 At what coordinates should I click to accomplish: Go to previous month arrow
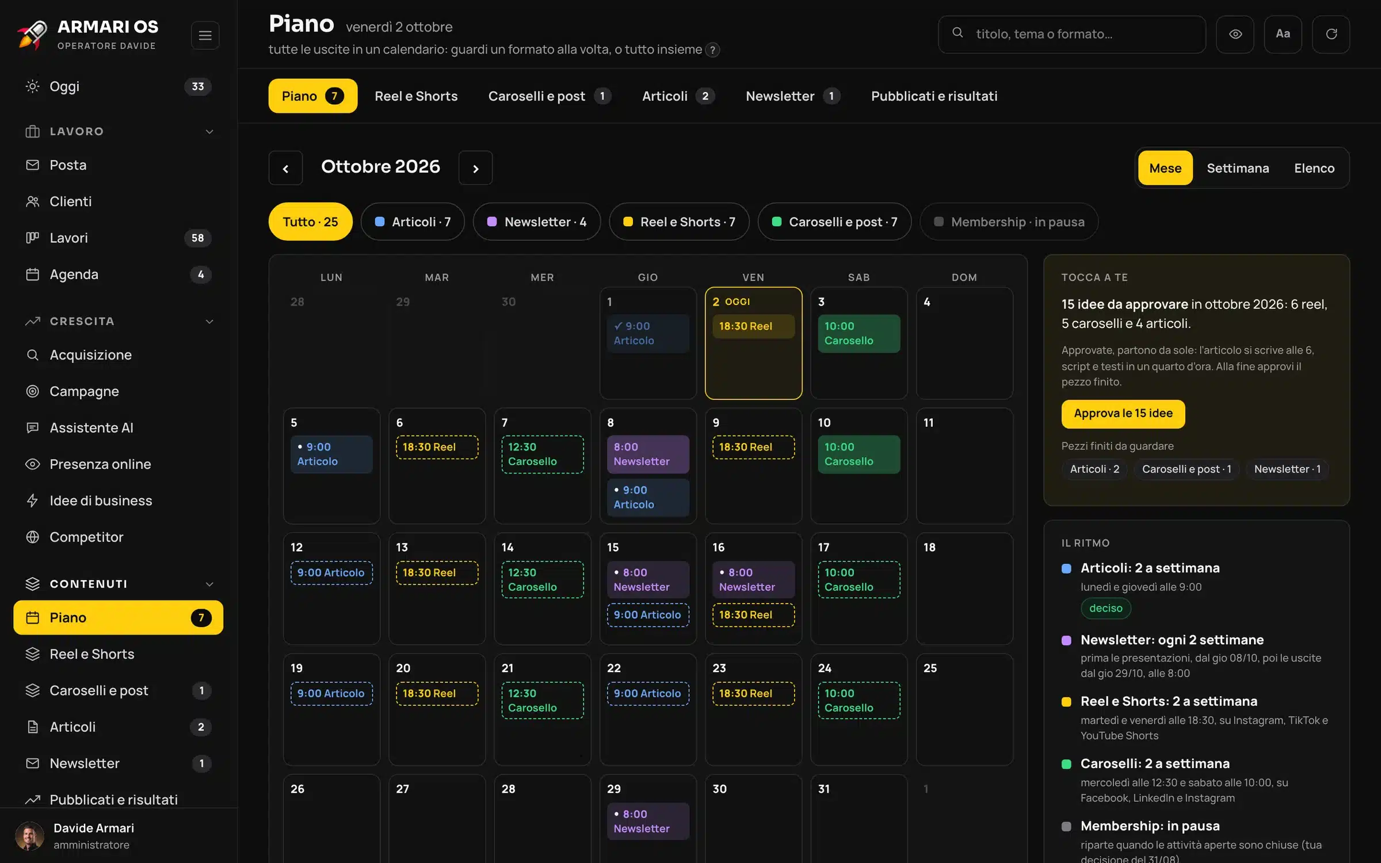point(285,168)
